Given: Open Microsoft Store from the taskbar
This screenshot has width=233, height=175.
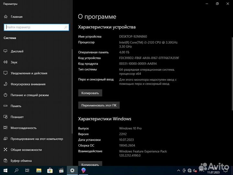Looking at the screenshot, I should click(x=50, y=170).
